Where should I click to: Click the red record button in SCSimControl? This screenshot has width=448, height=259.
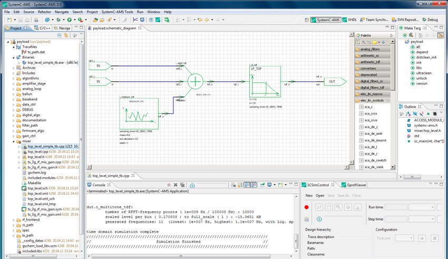point(307,207)
